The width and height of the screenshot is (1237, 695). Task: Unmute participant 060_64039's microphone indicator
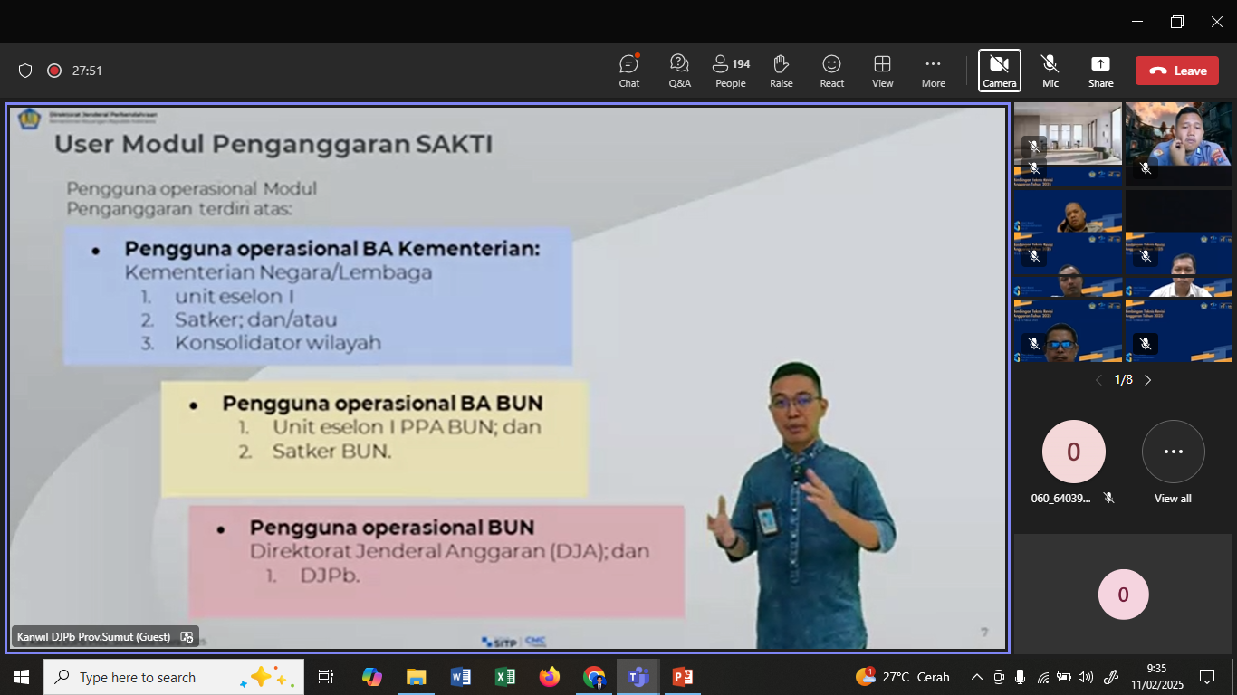[x=1109, y=496]
